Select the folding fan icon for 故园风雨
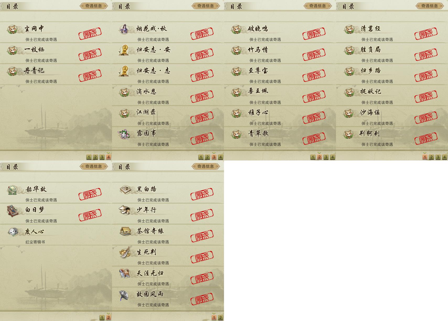Screen dimensions: 448x321 click(x=124, y=295)
